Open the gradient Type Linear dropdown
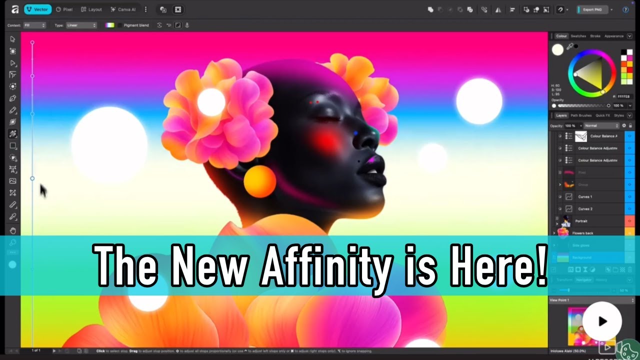Viewport: 640px width, 360px height. (81, 25)
